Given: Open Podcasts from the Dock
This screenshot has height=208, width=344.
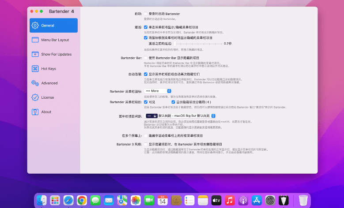Looking at the screenshot, I should (x=243, y=201).
